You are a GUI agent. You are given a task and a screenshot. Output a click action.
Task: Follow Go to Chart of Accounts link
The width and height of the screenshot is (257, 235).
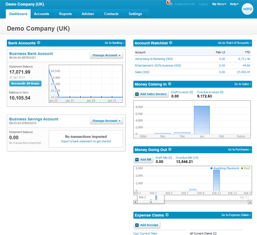(234, 43)
